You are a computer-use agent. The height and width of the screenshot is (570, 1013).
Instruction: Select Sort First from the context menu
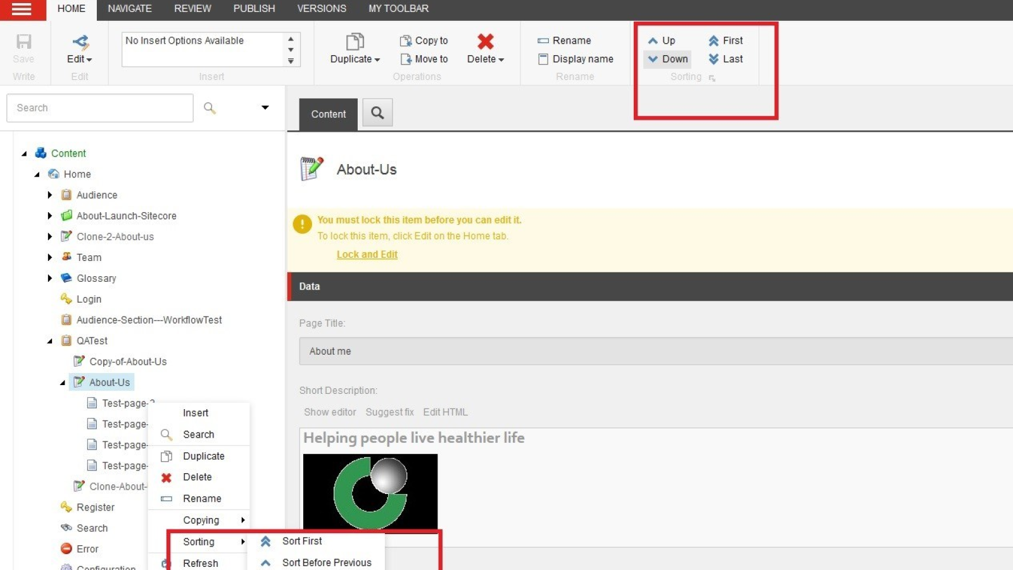(x=302, y=541)
